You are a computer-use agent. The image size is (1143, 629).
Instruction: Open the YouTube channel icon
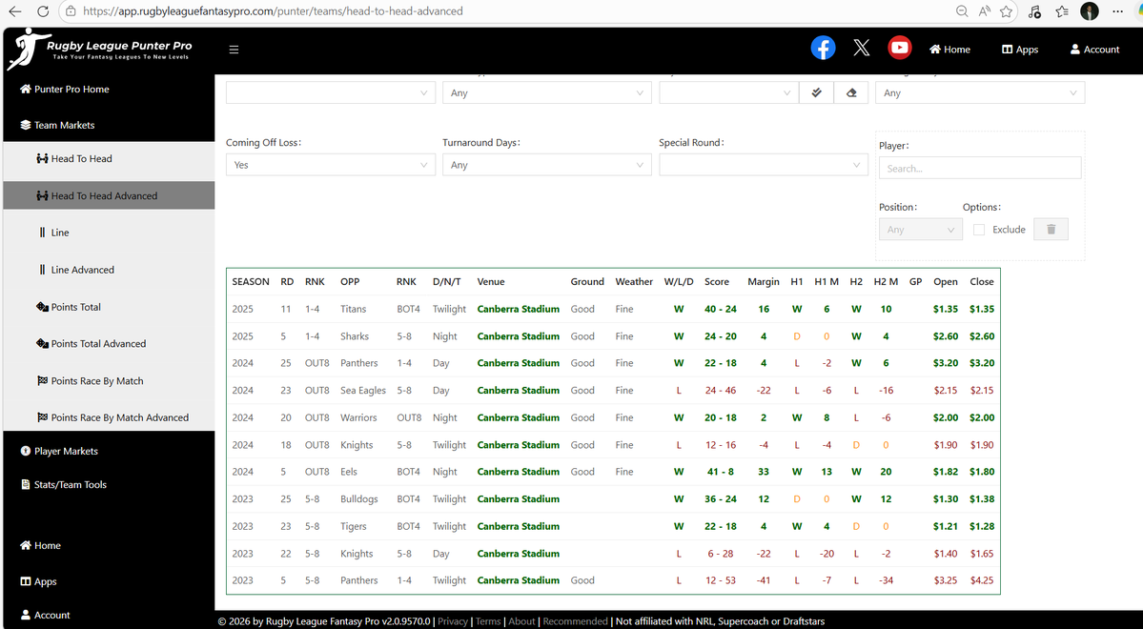pos(900,48)
